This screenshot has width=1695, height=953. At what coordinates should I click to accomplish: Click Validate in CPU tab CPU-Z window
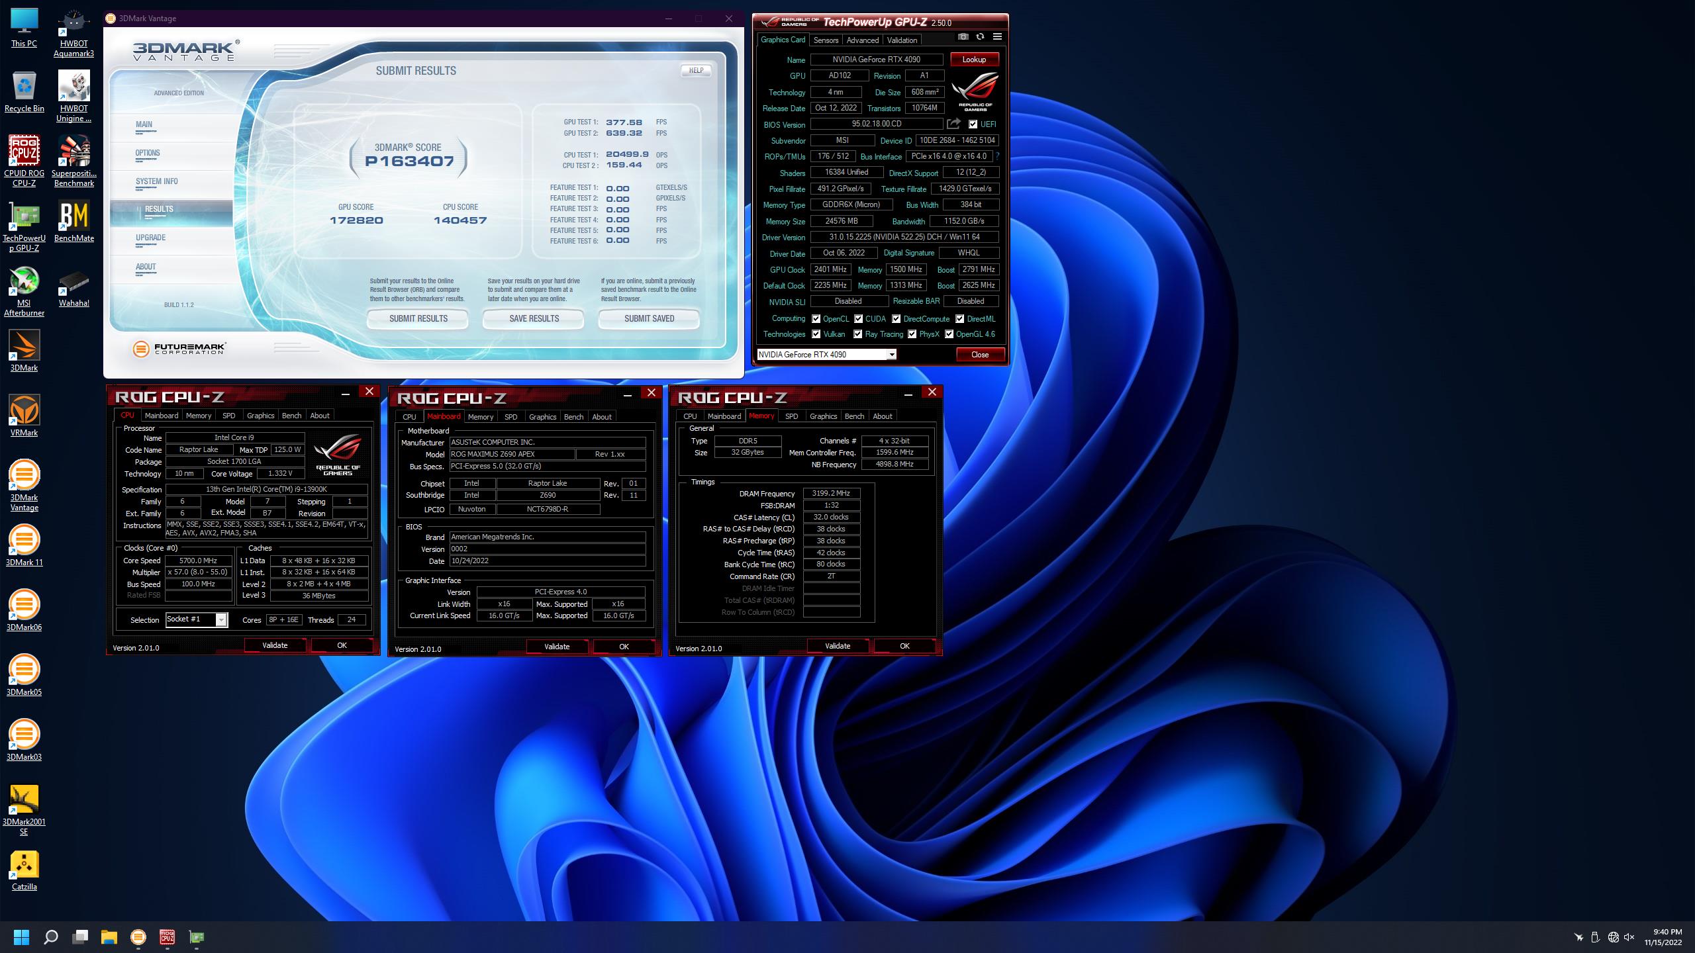coord(275,645)
